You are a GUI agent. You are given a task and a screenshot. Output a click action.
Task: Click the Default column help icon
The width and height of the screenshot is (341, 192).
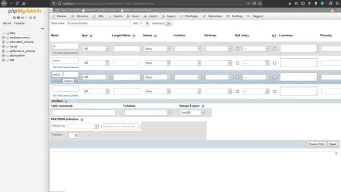[x=155, y=36]
